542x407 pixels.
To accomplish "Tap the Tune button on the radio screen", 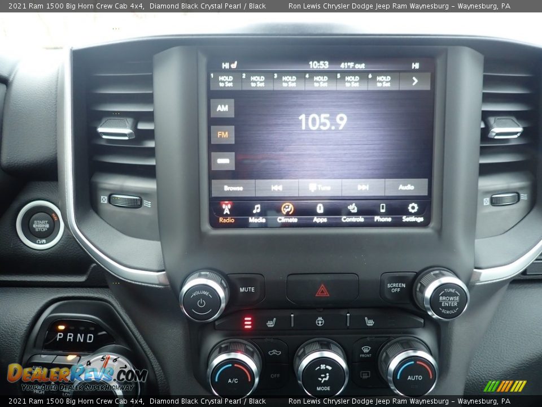I will tap(320, 188).
